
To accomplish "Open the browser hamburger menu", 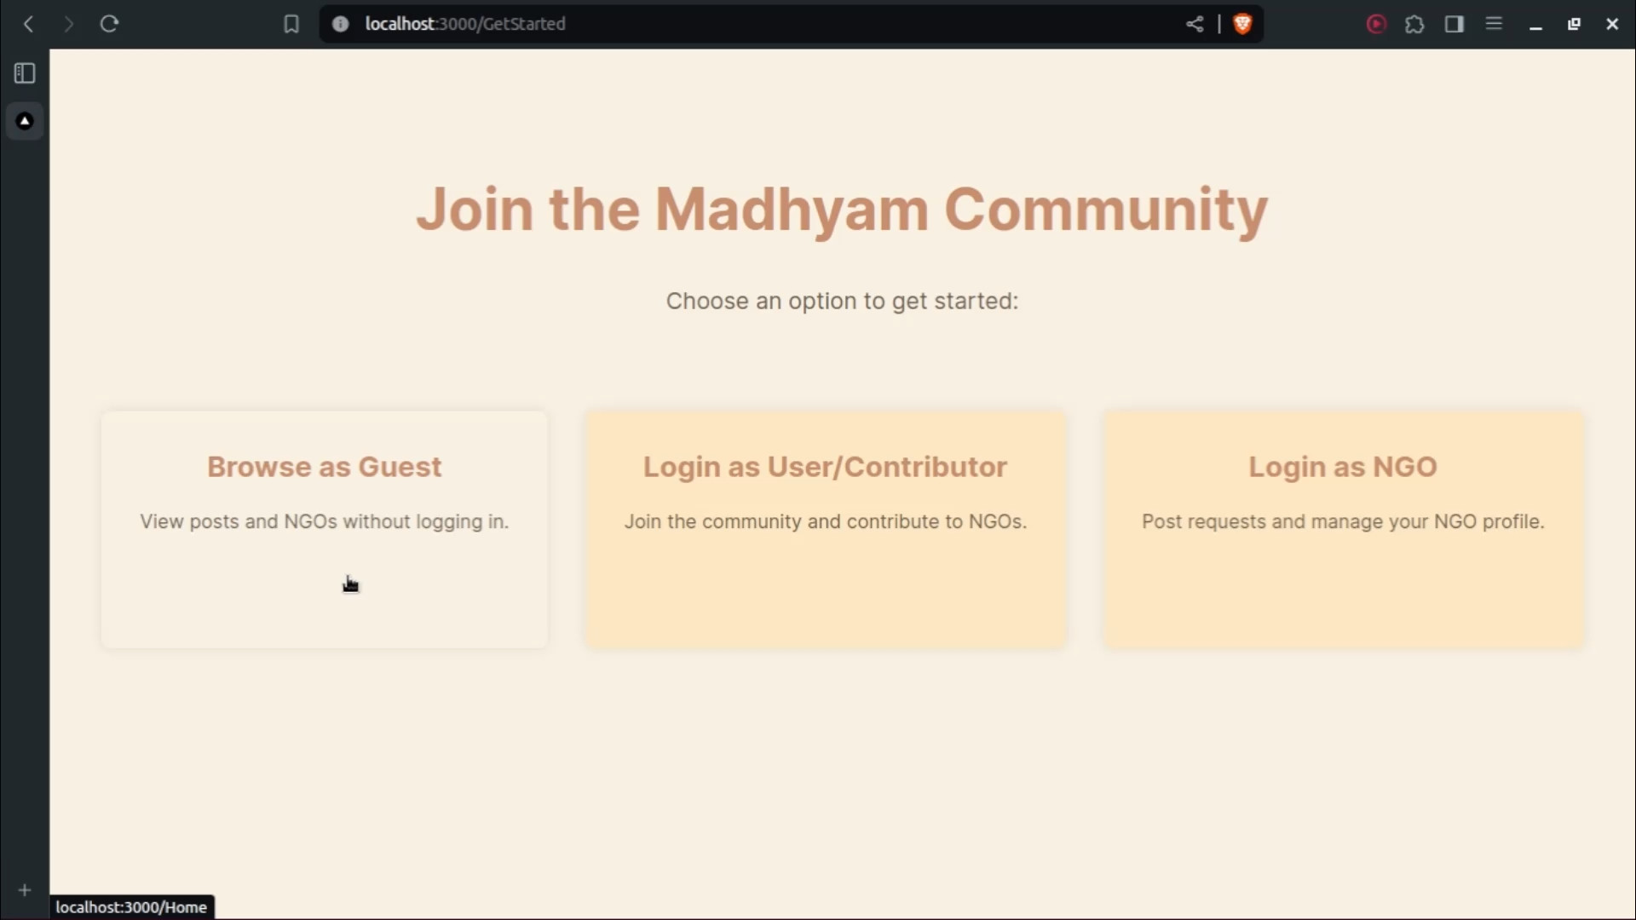I will tap(1494, 24).
